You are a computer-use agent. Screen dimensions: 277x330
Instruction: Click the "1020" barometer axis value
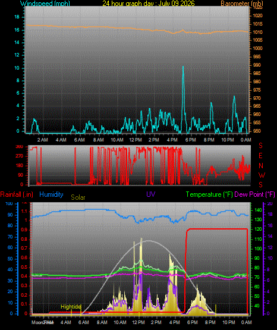[x=257, y=16]
